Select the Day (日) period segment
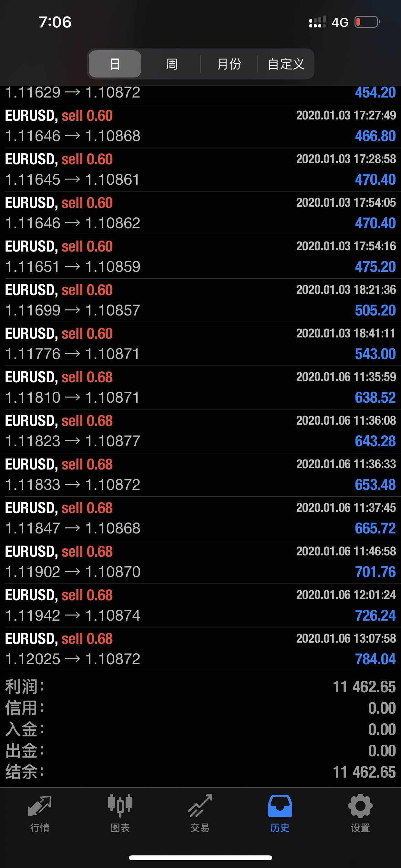Image resolution: width=401 pixels, height=868 pixels. 115,64
